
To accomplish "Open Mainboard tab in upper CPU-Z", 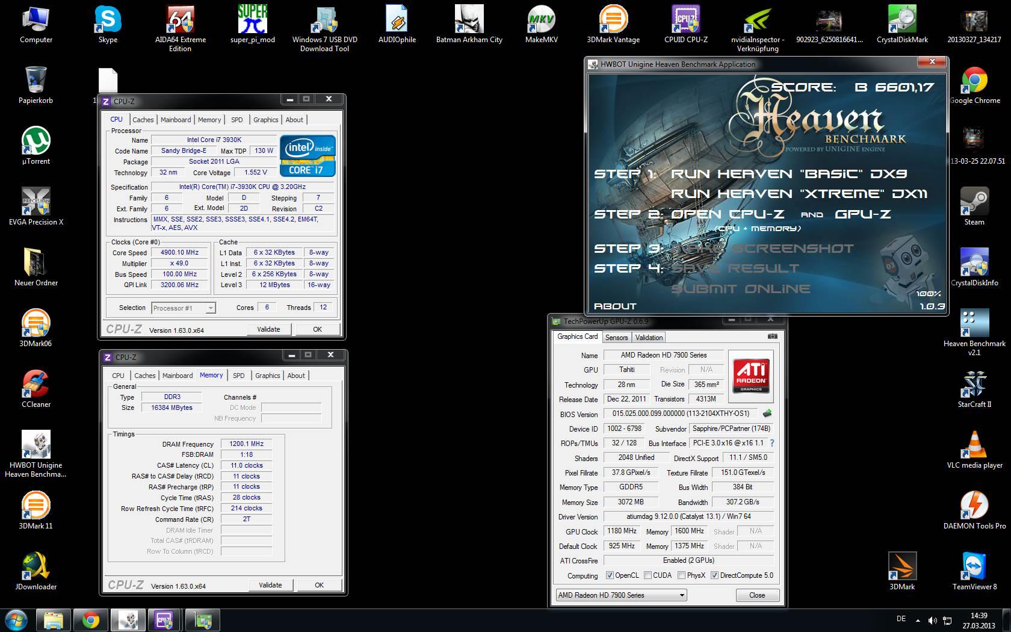I will tap(176, 120).
